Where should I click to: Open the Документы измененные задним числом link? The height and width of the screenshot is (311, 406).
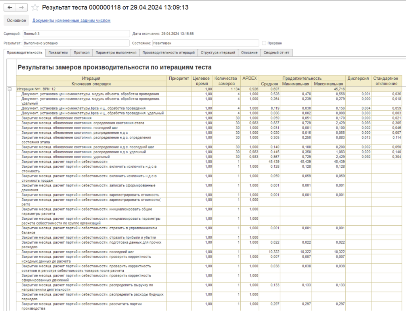(71, 20)
